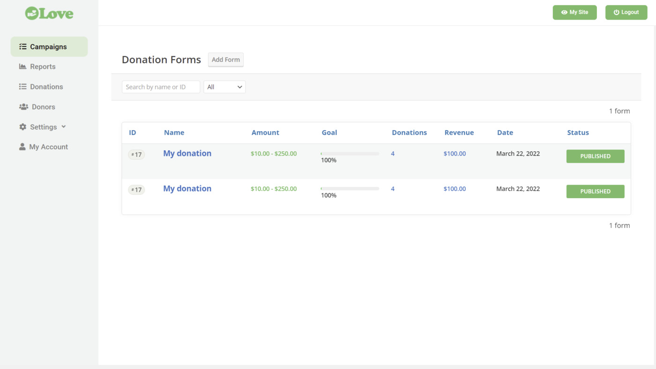Image resolution: width=656 pixels, height=369 pixels.
Task: Click the Reports chart icon
Action: (22, 66)
